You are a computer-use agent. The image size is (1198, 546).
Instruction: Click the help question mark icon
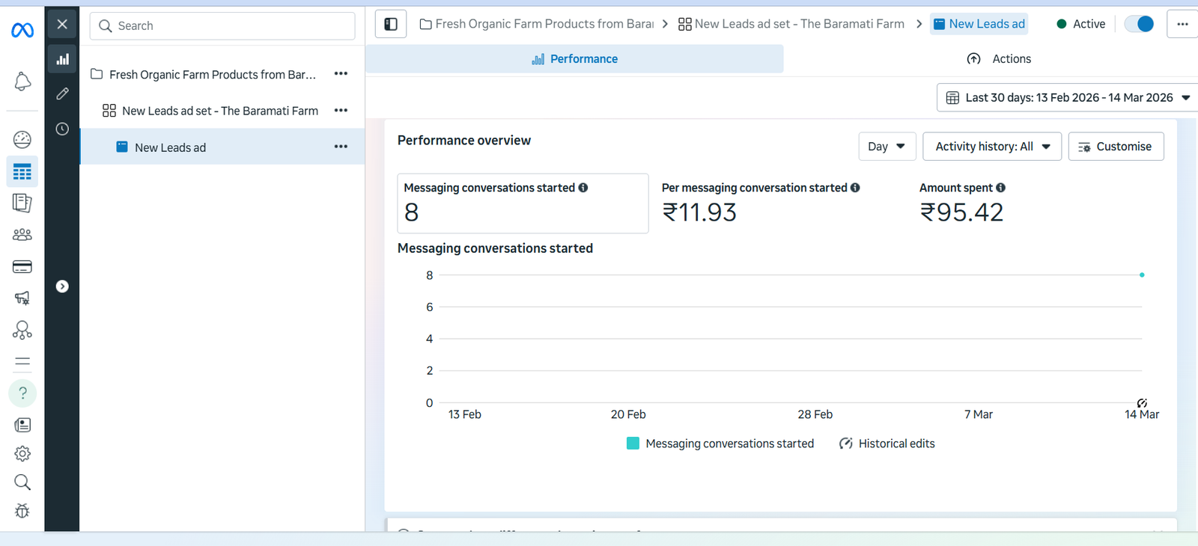22,393
